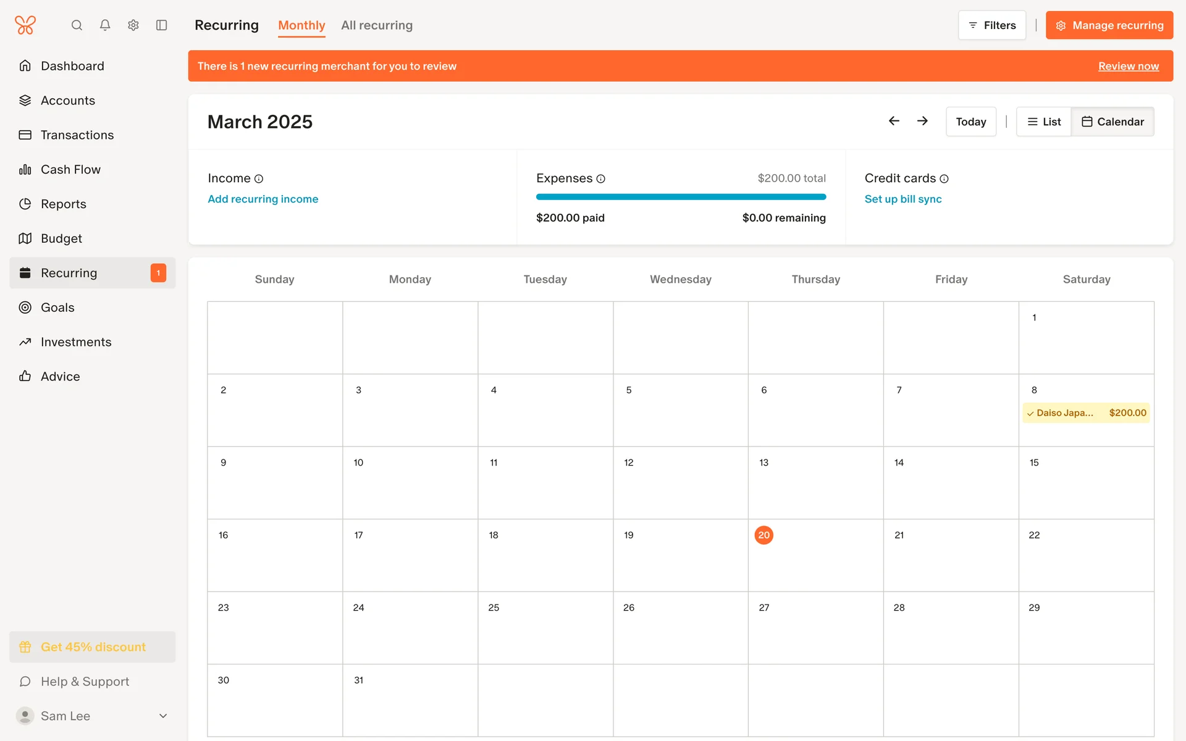The width and height of the screenshot is (1186, 741).
Task: Collapse sidebar with panel toggle icon
Action: tap(162, 25)
